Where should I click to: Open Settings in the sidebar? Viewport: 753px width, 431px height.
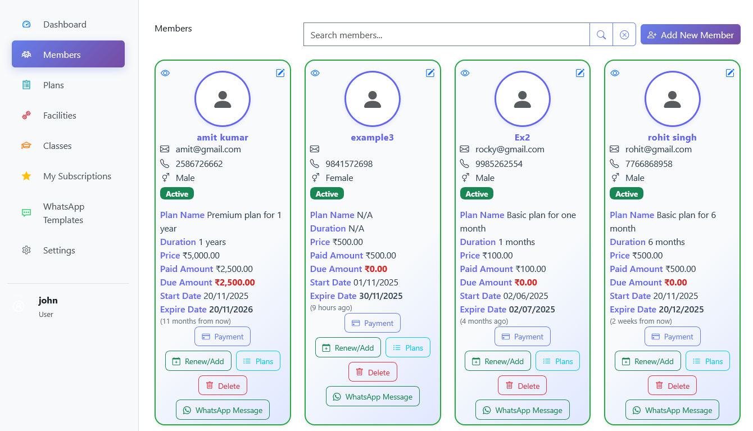click(x=59, y=251)
